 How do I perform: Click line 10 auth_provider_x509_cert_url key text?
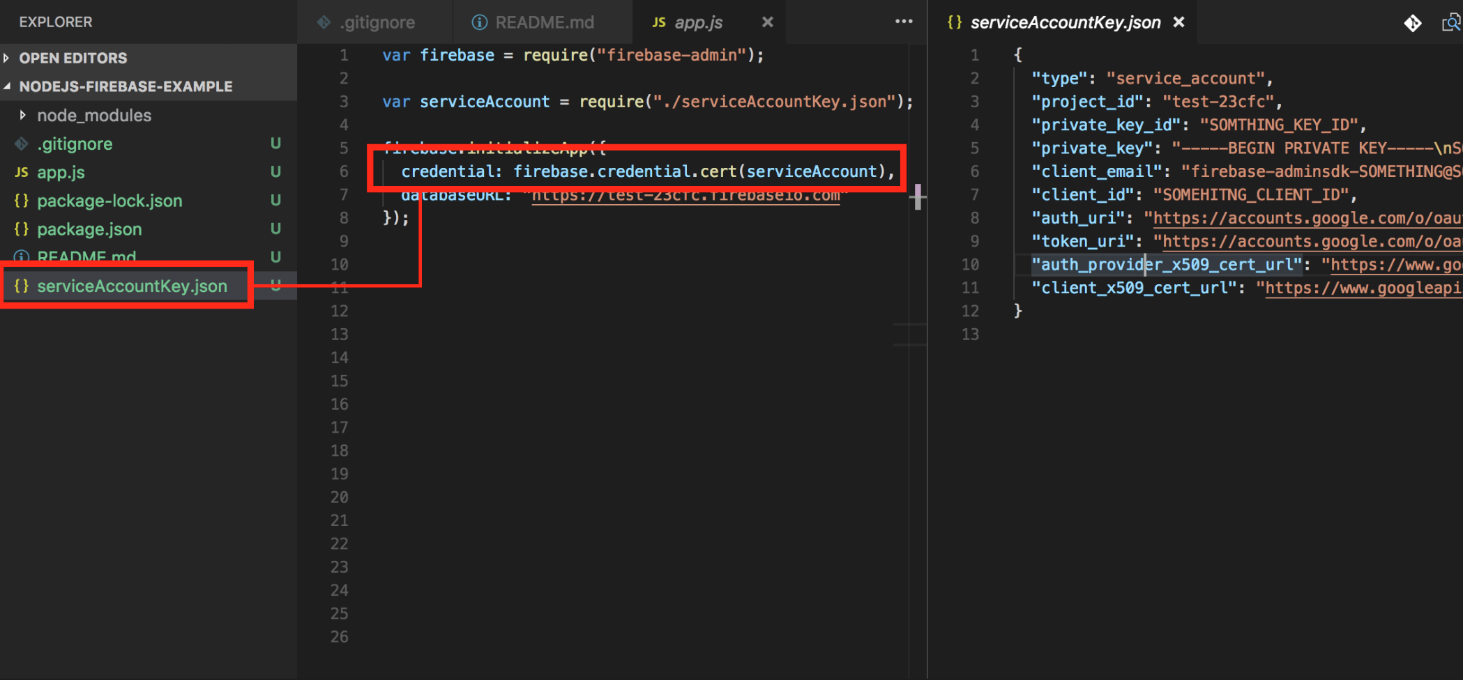click(1167, 265)
